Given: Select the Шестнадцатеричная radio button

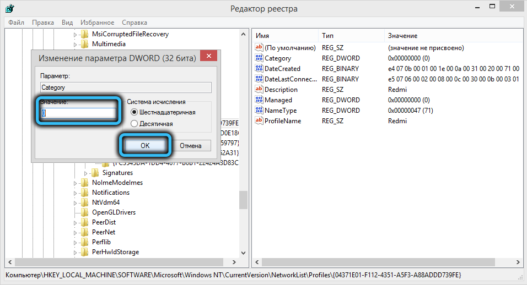Looking at the screenshot, I should [x=134, y=112].
